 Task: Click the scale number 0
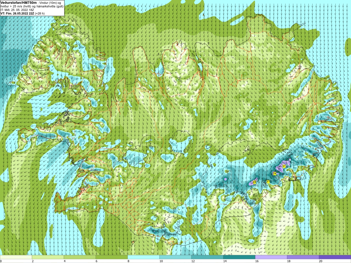[1, 261]
